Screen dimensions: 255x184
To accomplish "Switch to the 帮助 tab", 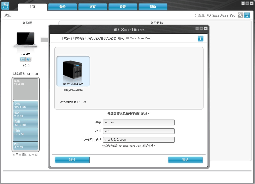I will (153, 7).
